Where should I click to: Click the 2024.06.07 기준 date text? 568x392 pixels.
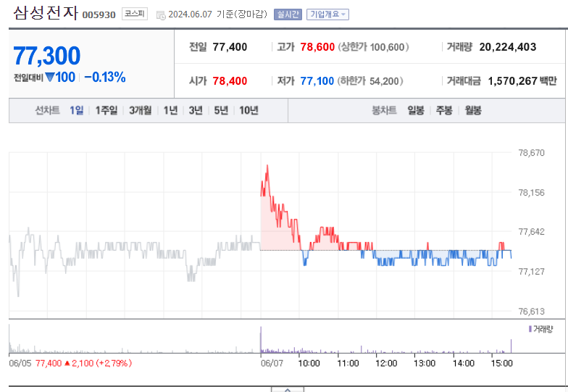click(x=217, y=14)
